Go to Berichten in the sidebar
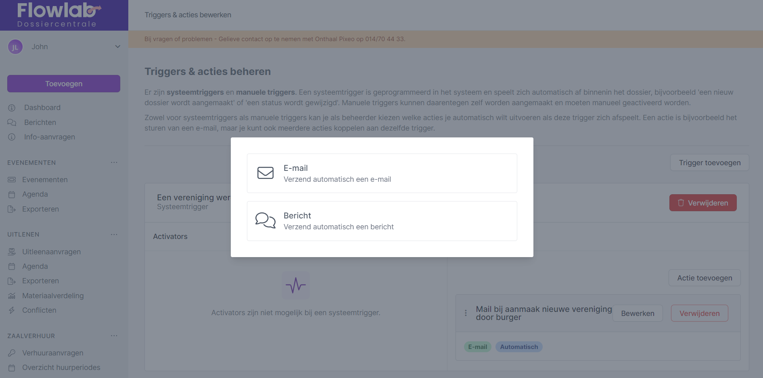The image size is (763, 378). pos(40,123)
